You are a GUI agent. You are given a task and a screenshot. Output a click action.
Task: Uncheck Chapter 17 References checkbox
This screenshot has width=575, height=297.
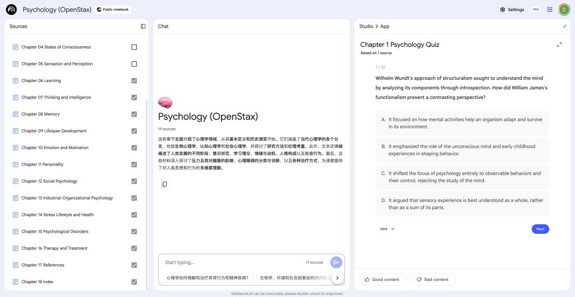(x=134, y=265)
